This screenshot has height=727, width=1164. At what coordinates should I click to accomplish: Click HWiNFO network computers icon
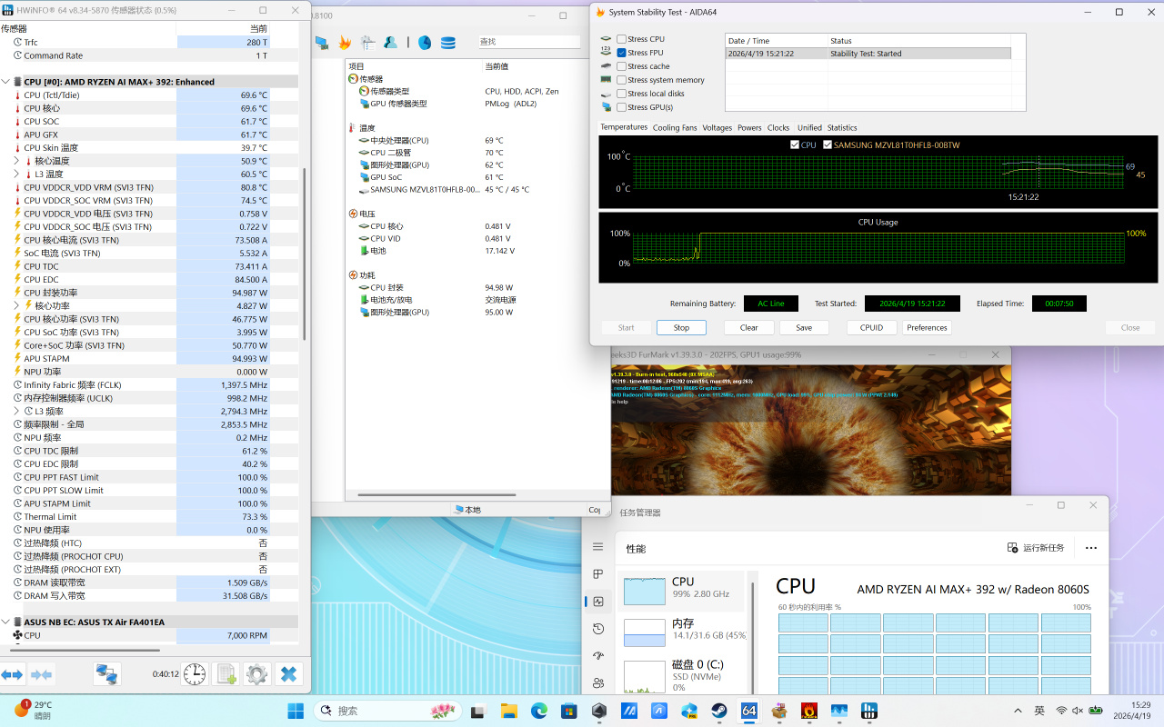[107, 674]
